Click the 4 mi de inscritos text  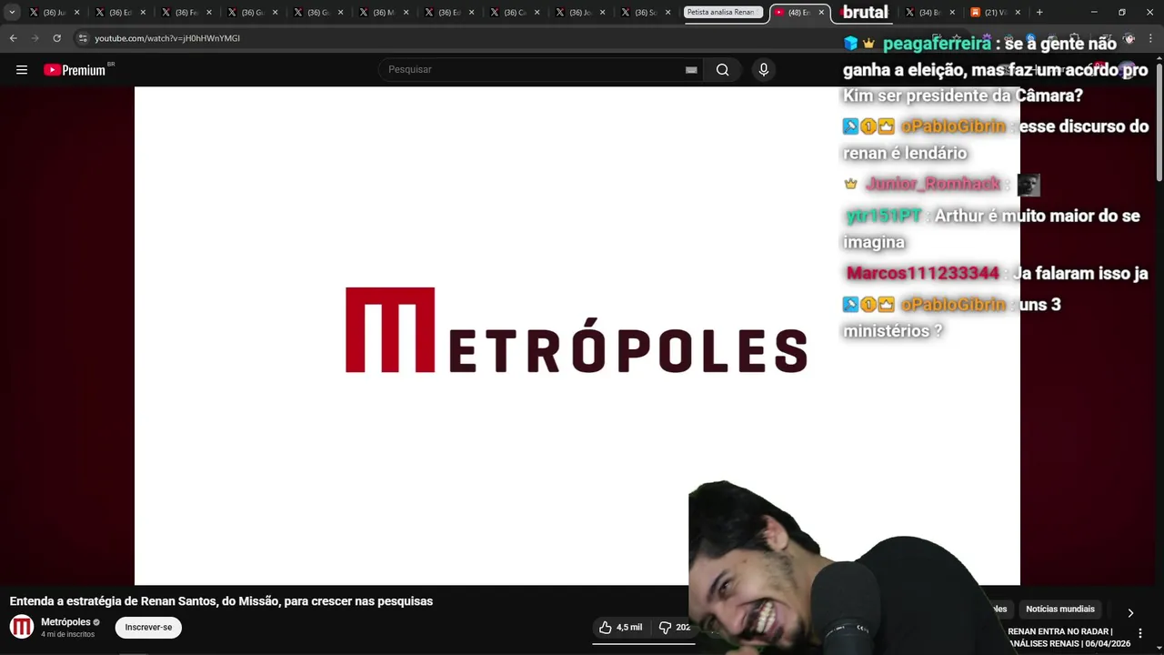67,634
